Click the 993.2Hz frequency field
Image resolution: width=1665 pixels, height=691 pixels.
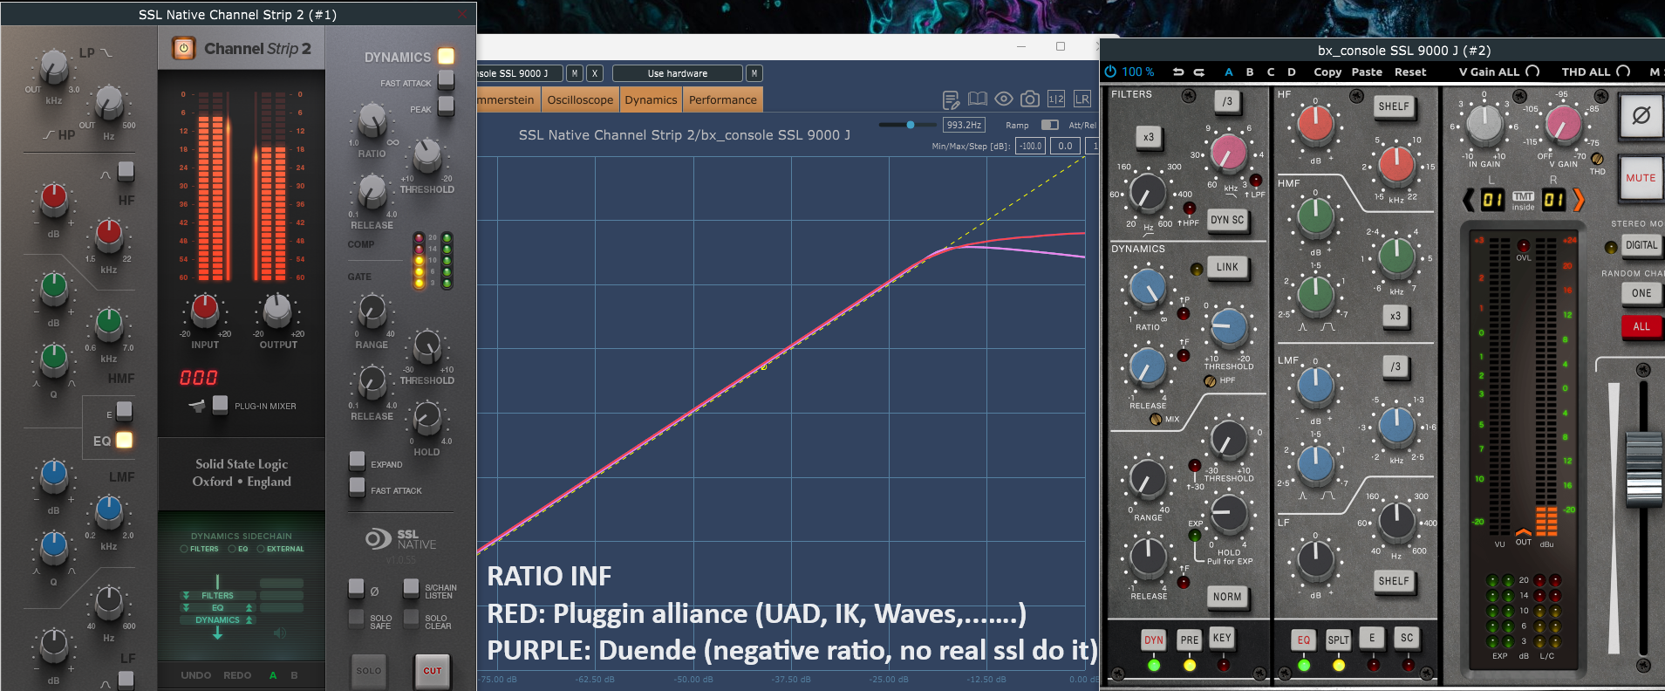(965, 125)
